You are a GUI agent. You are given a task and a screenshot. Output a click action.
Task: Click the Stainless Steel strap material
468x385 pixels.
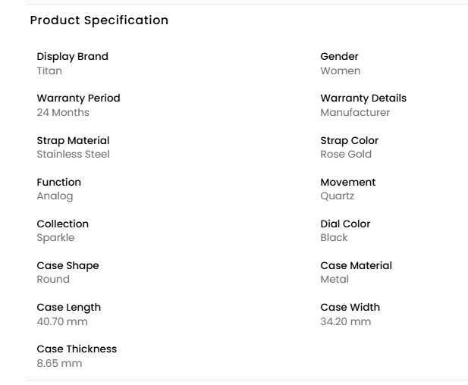(x=73, y=154)
